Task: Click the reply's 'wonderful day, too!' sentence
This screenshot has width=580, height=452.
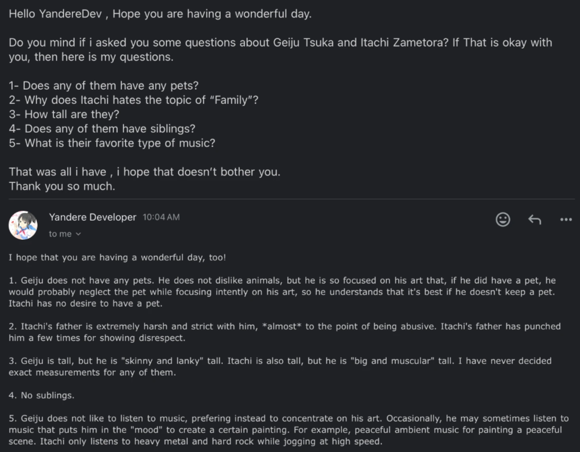Action: pos(117,258)
